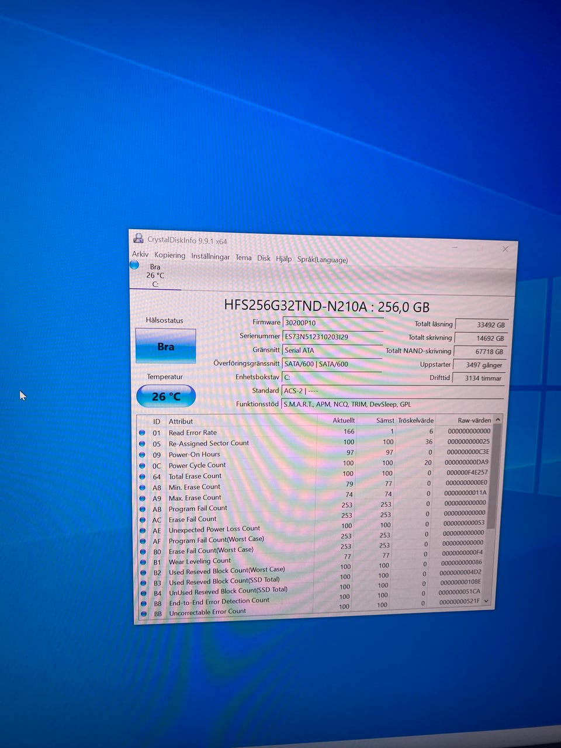This screenshot has height=748, width=561.
Task: Click the Aktuellt column header
Action: coord(344,420)
